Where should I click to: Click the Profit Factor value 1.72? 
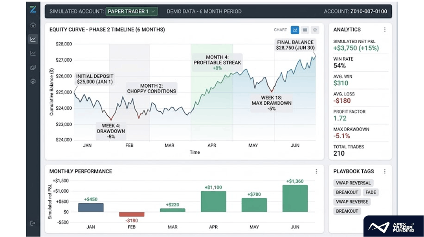[340, 118]
